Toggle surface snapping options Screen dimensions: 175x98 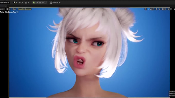tap(160, 9)
